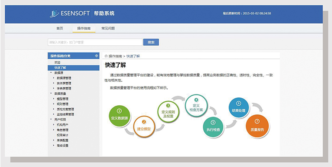Click the orange 建立模型 step circle
Image resolution: width=332 pixels, height=167 pixels.
[144, 126]
